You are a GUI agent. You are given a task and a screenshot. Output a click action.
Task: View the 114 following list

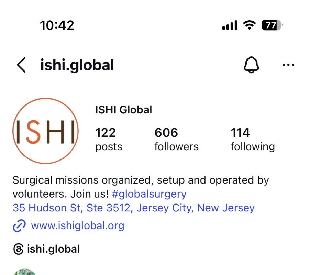253,139
